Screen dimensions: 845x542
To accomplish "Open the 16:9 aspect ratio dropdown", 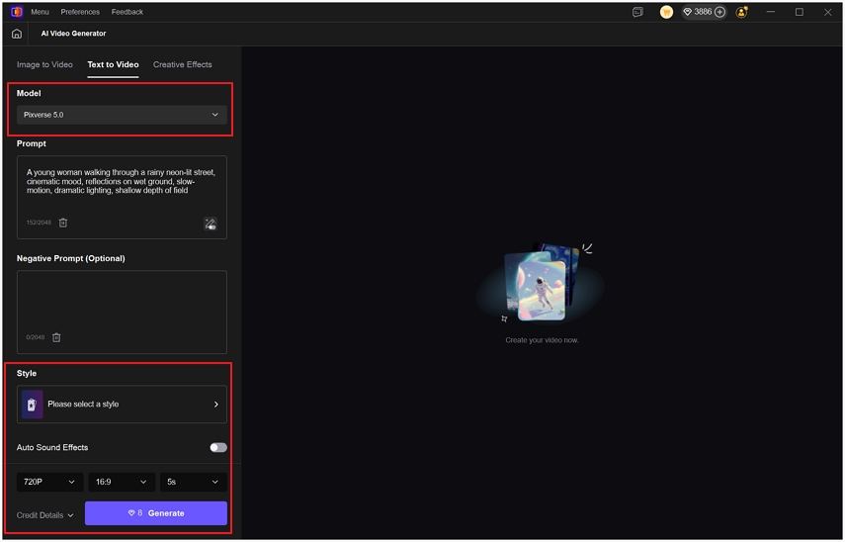I will pyautogui.click(x=122, y=482).
